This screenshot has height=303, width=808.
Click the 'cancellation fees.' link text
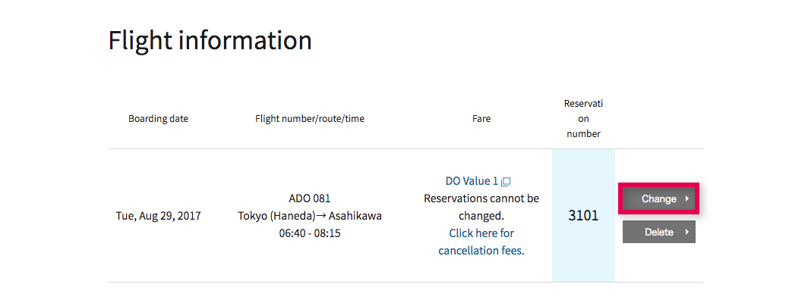point(481,251)
